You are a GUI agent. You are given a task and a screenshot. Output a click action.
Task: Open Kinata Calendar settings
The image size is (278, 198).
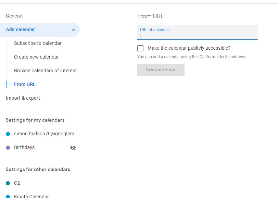31,196
